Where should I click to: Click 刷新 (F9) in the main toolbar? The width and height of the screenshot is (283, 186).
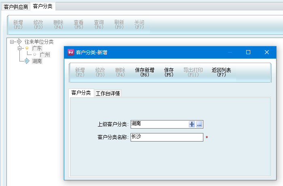(x=119, y=25)
